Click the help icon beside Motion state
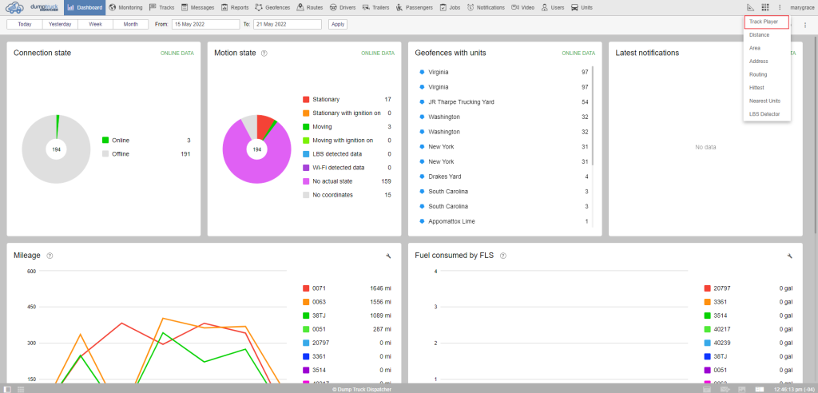The height and width of the screenshot is (393, 818). pos(264,54)
